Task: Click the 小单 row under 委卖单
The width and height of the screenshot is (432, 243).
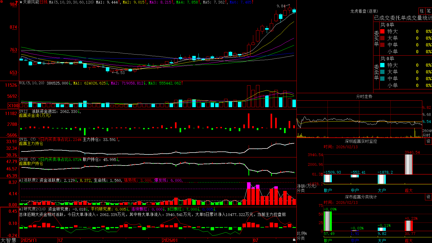Action: [406, 85]
